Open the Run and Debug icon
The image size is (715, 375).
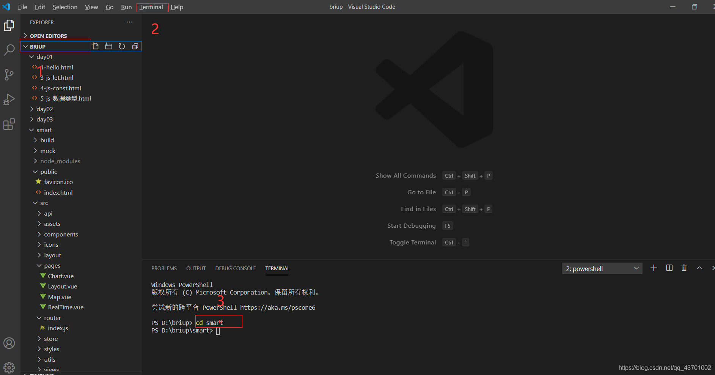(x=9, y=99)
